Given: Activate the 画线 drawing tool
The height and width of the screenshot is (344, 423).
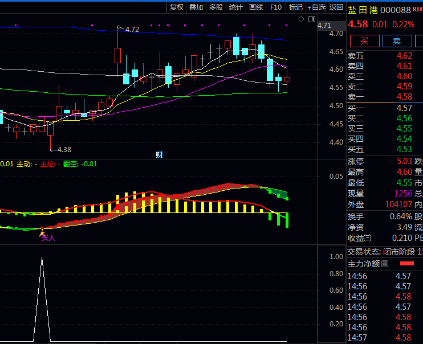Looking at the screenshot, I should (256, 7).
